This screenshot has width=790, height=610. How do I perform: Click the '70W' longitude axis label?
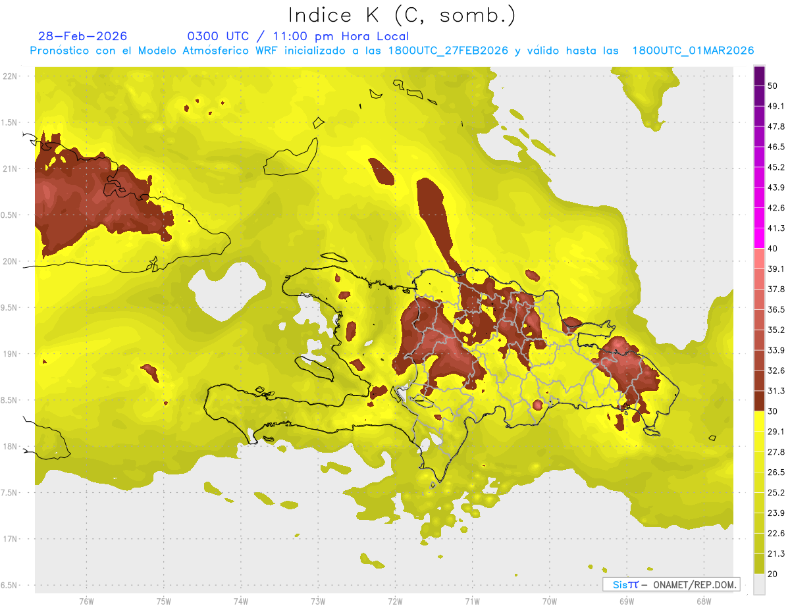pyautogui.click(x=549, y=601)
